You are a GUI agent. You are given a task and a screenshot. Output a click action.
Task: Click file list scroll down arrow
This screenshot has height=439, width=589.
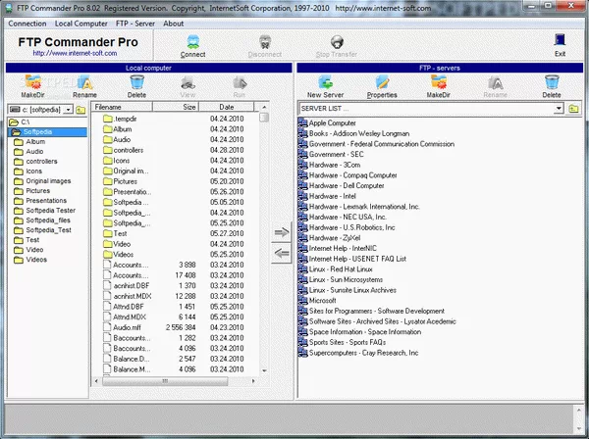264,370
